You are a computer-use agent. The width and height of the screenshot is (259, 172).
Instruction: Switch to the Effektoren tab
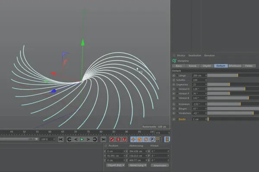235,66
